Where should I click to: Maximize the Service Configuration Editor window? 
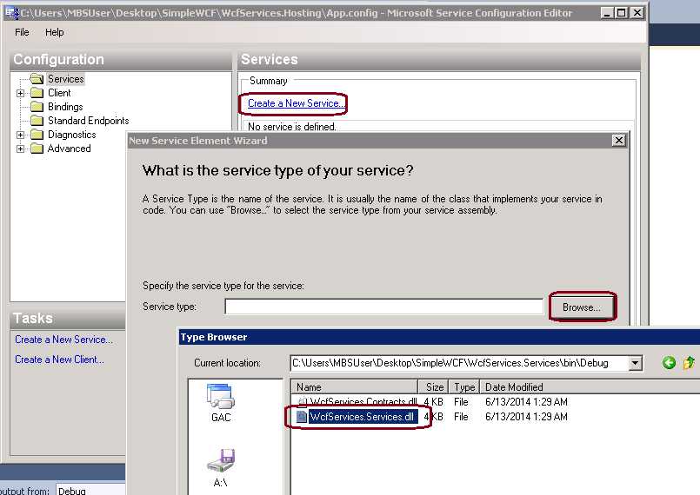(x=621, y=13)
